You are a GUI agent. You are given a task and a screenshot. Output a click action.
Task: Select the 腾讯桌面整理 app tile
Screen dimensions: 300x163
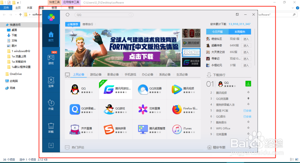[150, 129]
